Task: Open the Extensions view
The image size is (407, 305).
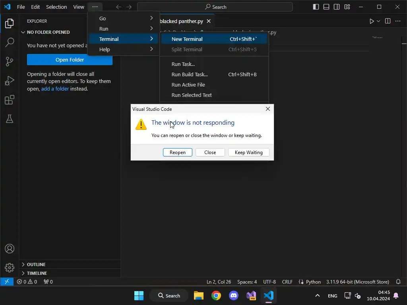Action: point(10,100)
